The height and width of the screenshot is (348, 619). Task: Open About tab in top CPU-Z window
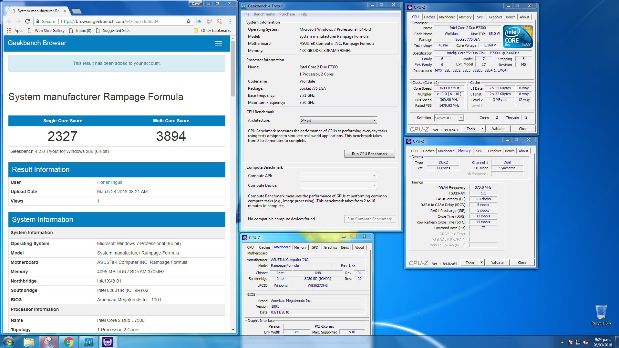coord(524,17)
